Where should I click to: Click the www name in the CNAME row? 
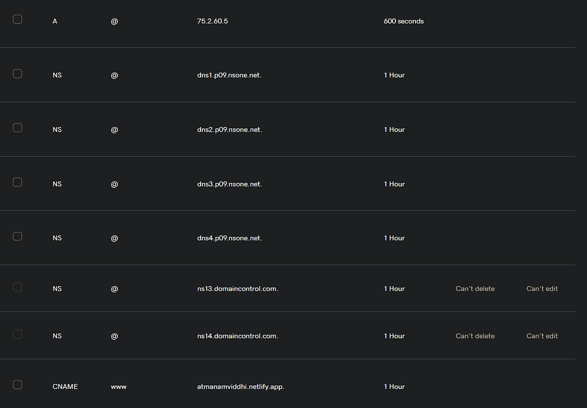click(x=119, y=387)
